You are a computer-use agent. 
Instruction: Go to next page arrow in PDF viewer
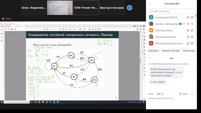pos(48,29)
